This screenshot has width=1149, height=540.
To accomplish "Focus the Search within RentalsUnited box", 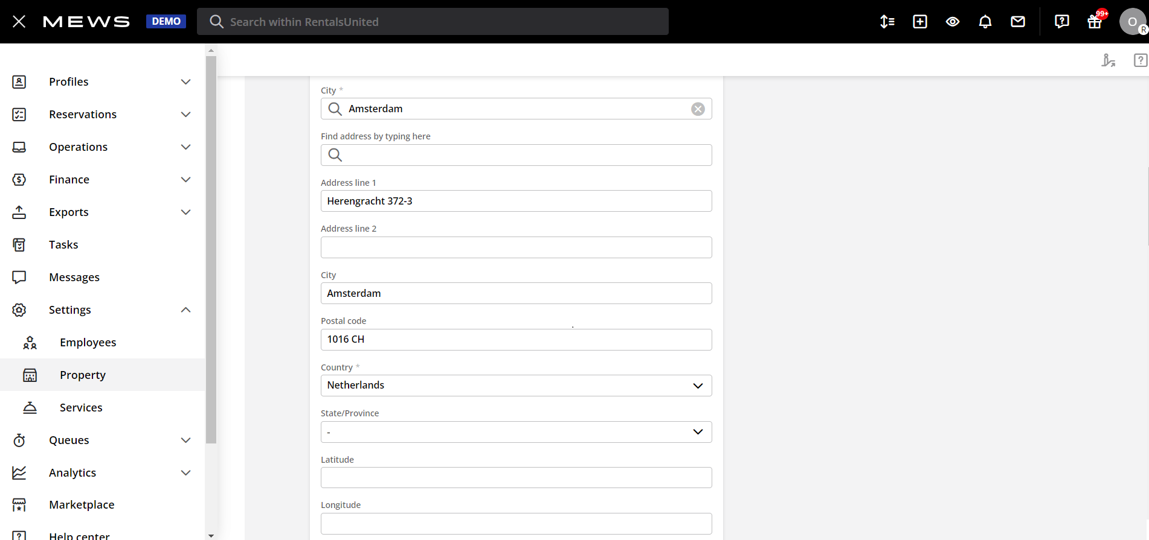I will tap(433, 22).
